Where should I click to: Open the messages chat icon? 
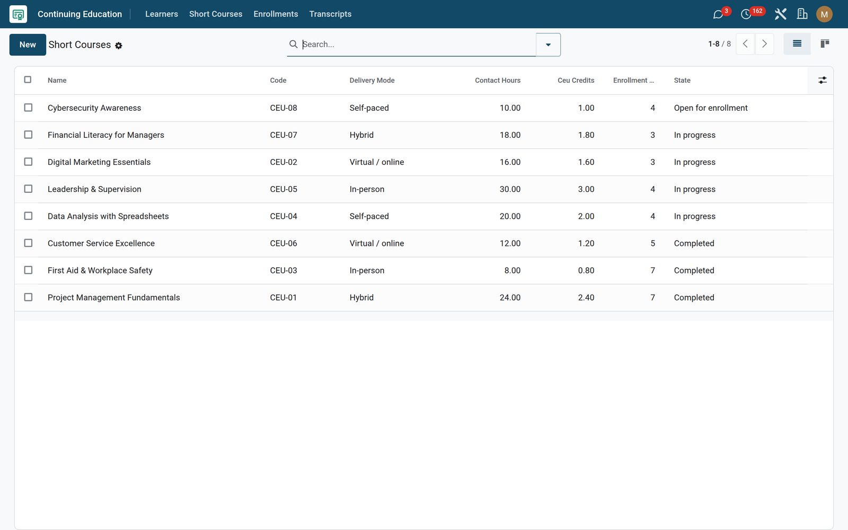[x=718, y=14]
